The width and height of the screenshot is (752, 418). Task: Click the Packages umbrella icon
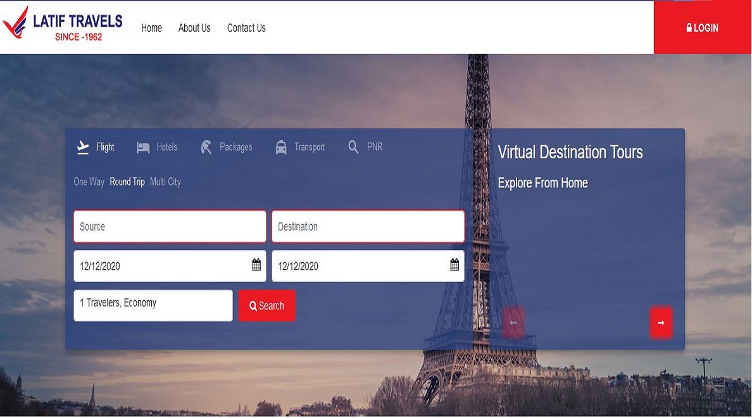[206, 148]
